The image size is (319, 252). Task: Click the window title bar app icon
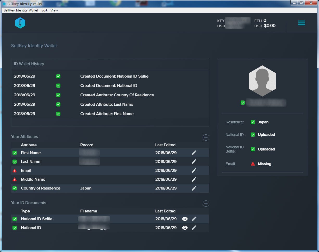[4, 4]
